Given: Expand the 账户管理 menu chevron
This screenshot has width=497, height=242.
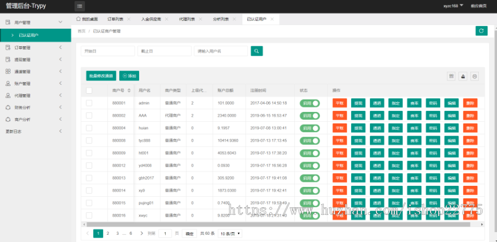Looking at the screenshot, I should (x=61, y=83).
